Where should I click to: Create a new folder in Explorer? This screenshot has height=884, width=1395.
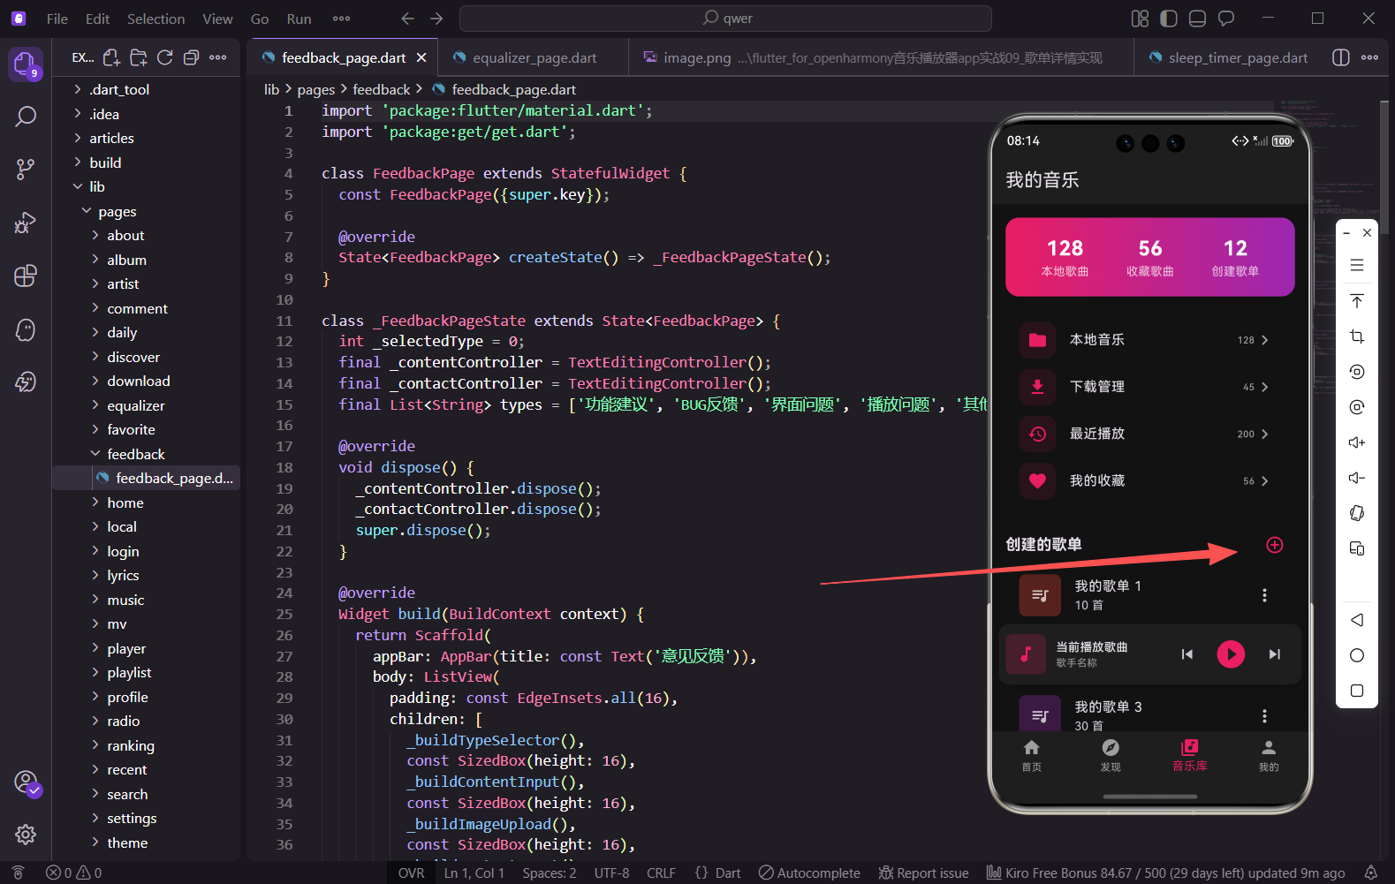pos(139,57)
